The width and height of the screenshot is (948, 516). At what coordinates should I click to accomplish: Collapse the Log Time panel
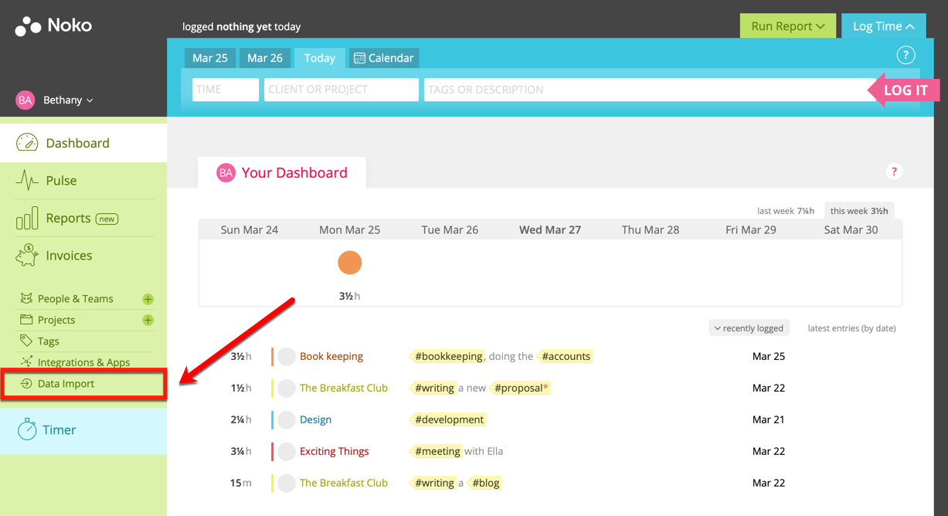click(883, 26)
